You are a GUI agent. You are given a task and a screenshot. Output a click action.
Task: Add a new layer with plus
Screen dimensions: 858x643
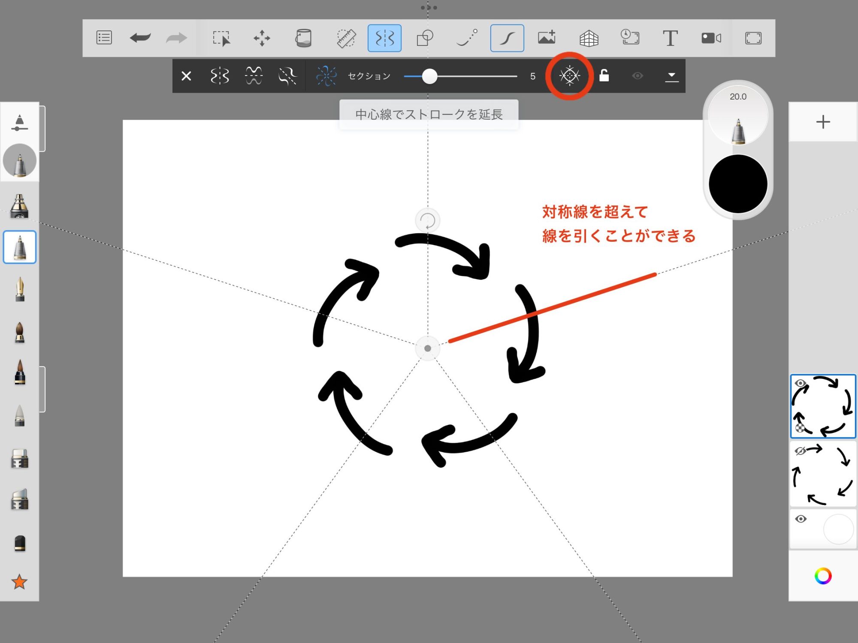[x=823, y=122]
